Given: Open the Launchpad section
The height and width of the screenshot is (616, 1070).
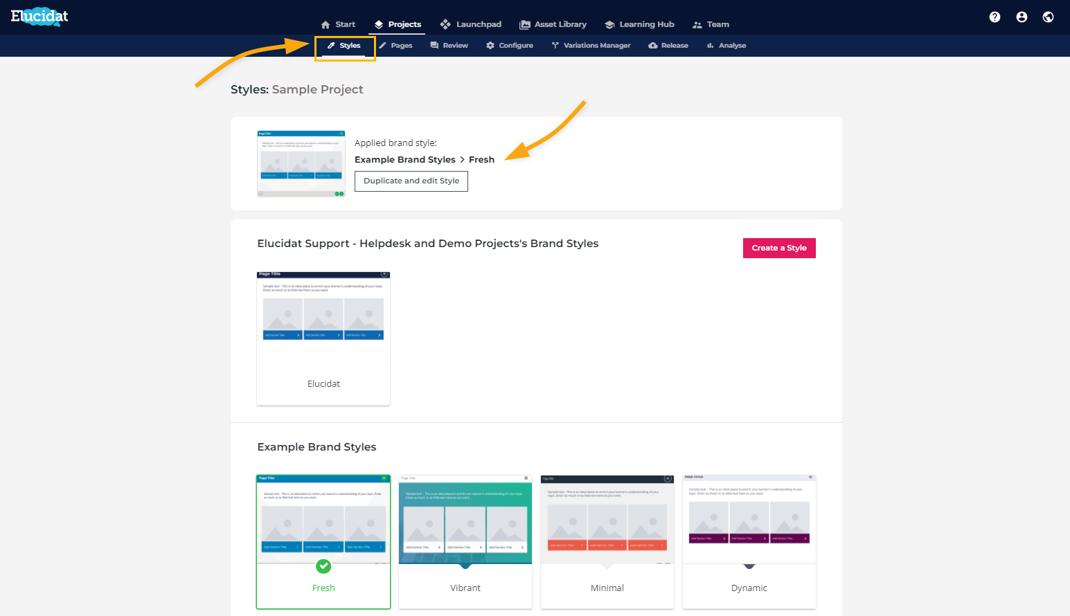Looking at the screenshot, I should [470, 24].
